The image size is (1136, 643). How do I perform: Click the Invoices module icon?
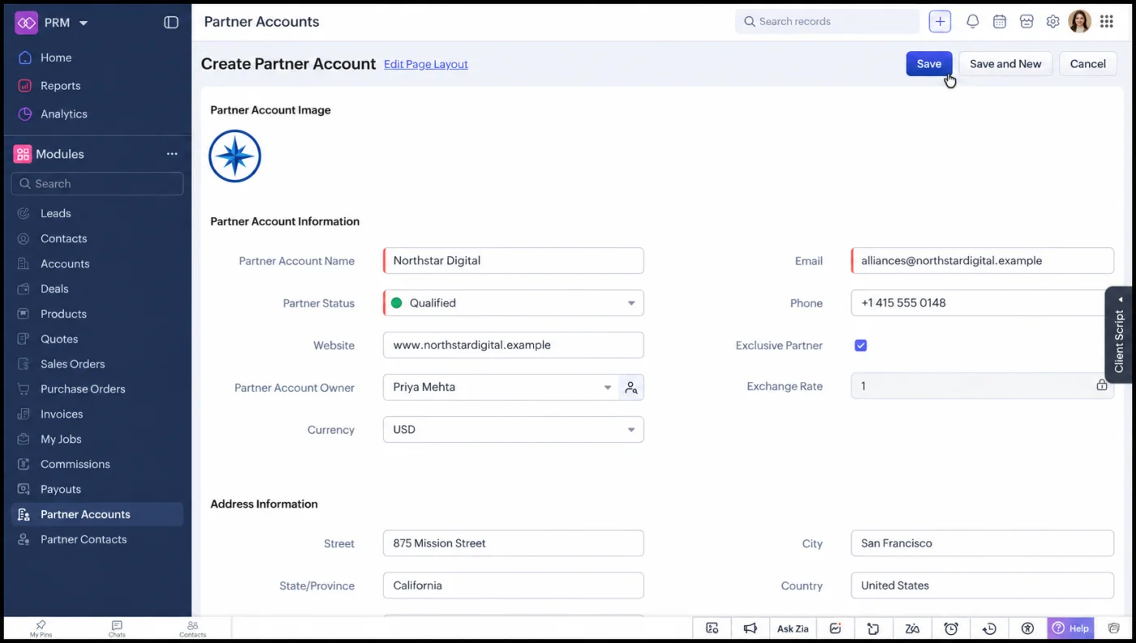(x=24, y=414)
